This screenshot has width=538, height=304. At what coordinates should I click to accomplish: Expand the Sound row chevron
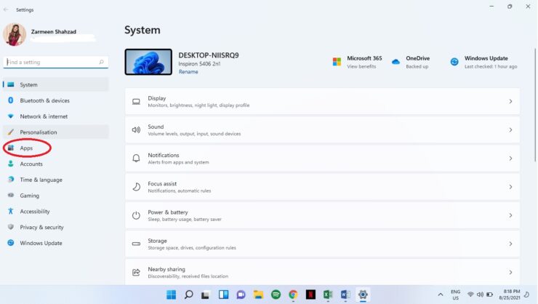click(x=510, y=130)
